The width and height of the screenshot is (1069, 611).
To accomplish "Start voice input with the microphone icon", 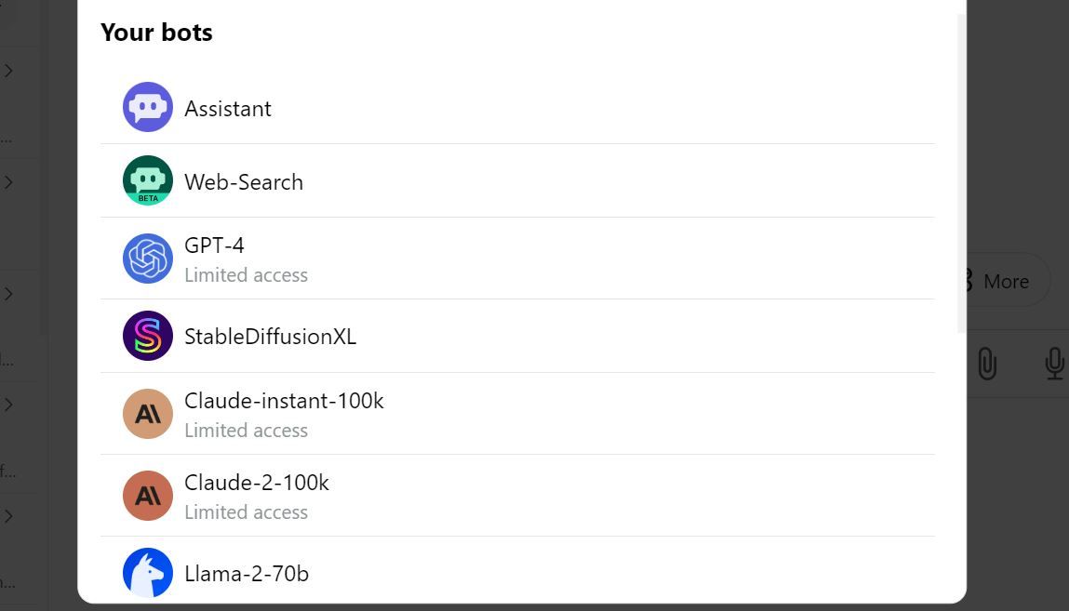I will point(1054,365).
